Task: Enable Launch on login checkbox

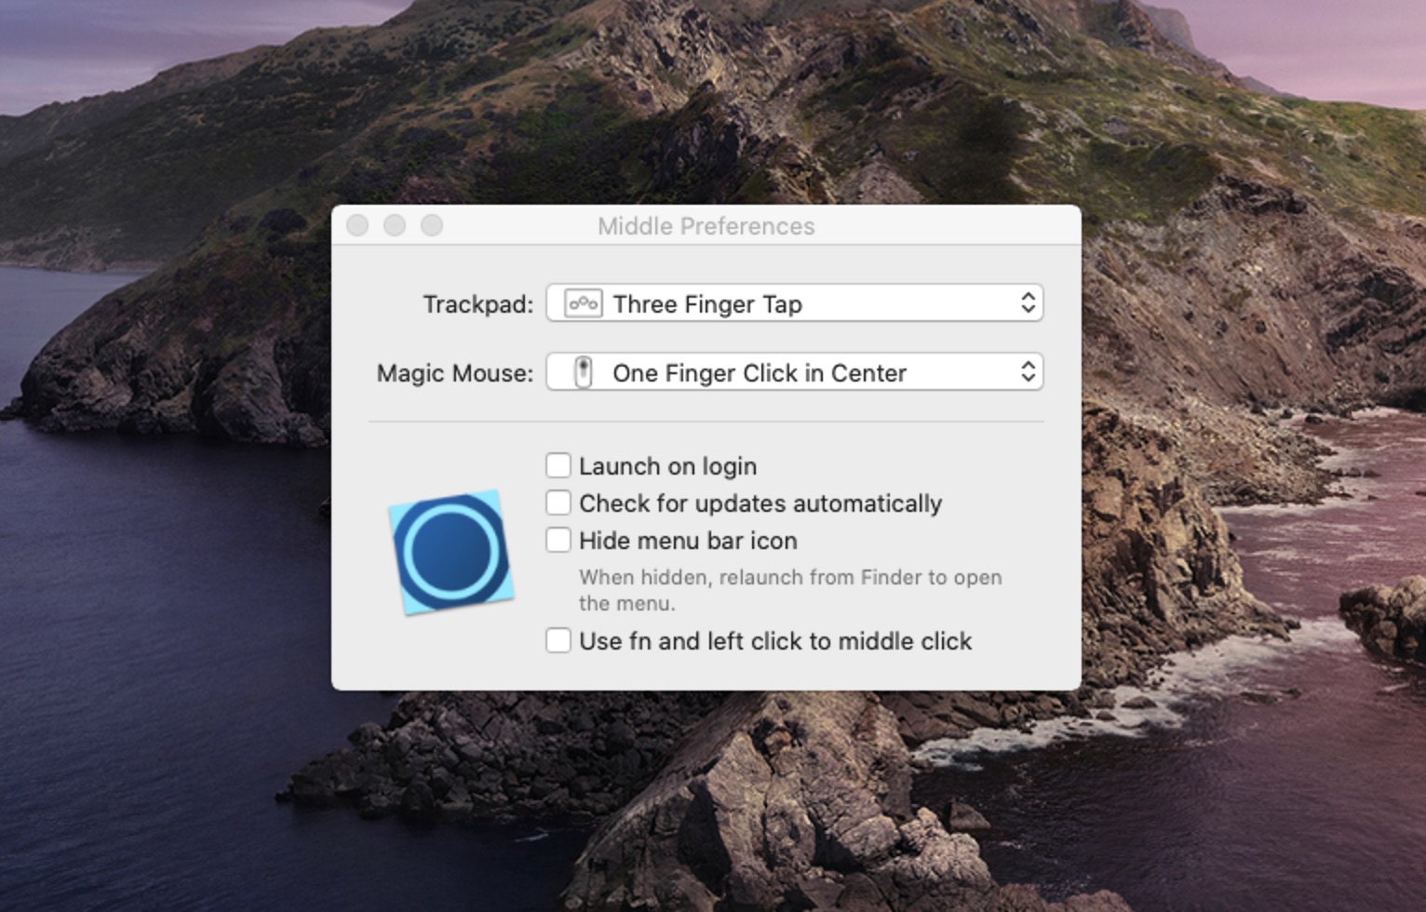Action: coord(558,465)
